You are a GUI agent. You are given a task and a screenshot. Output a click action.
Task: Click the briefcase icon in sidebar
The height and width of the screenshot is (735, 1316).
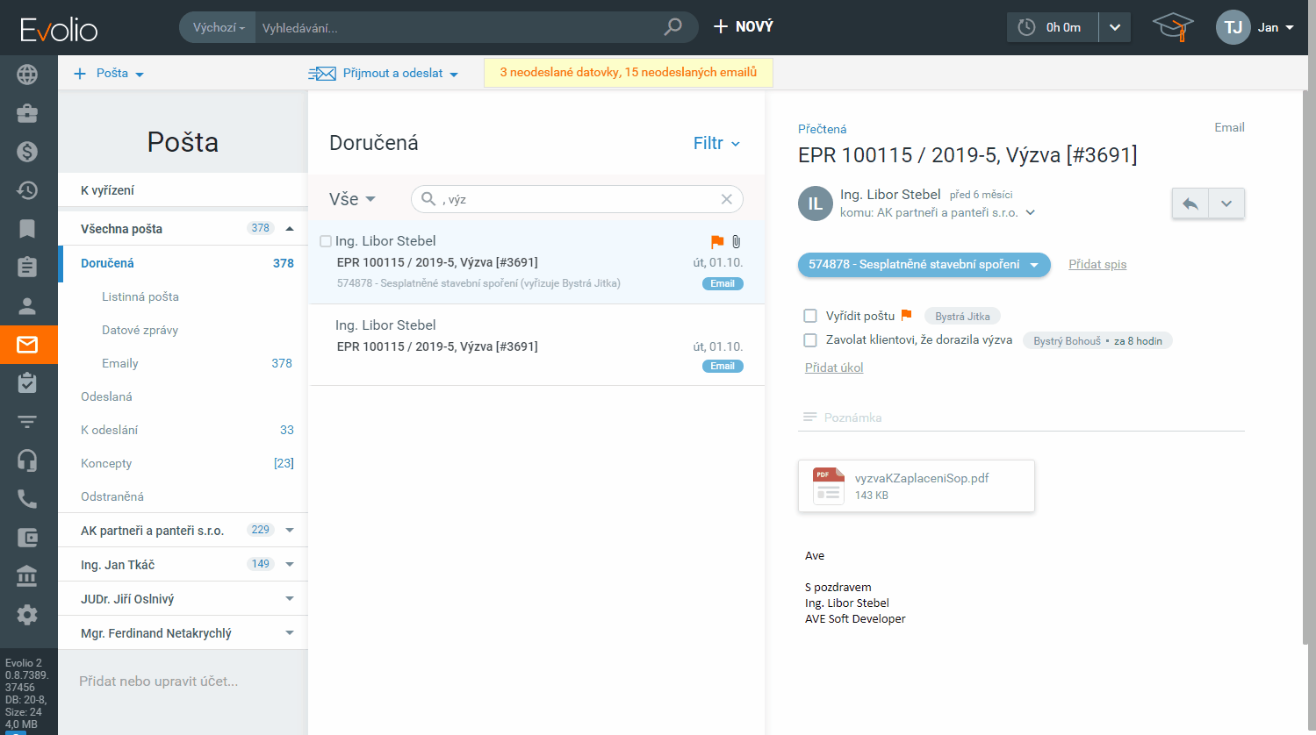27,113
